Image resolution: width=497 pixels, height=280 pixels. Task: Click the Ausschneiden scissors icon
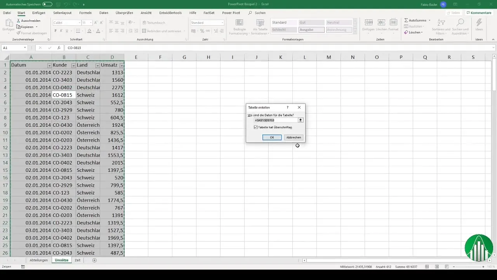pos(19,21)
